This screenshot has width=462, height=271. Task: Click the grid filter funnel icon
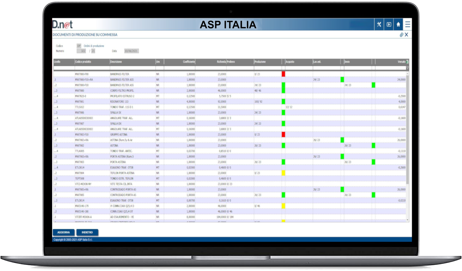[x=407, y=68]
